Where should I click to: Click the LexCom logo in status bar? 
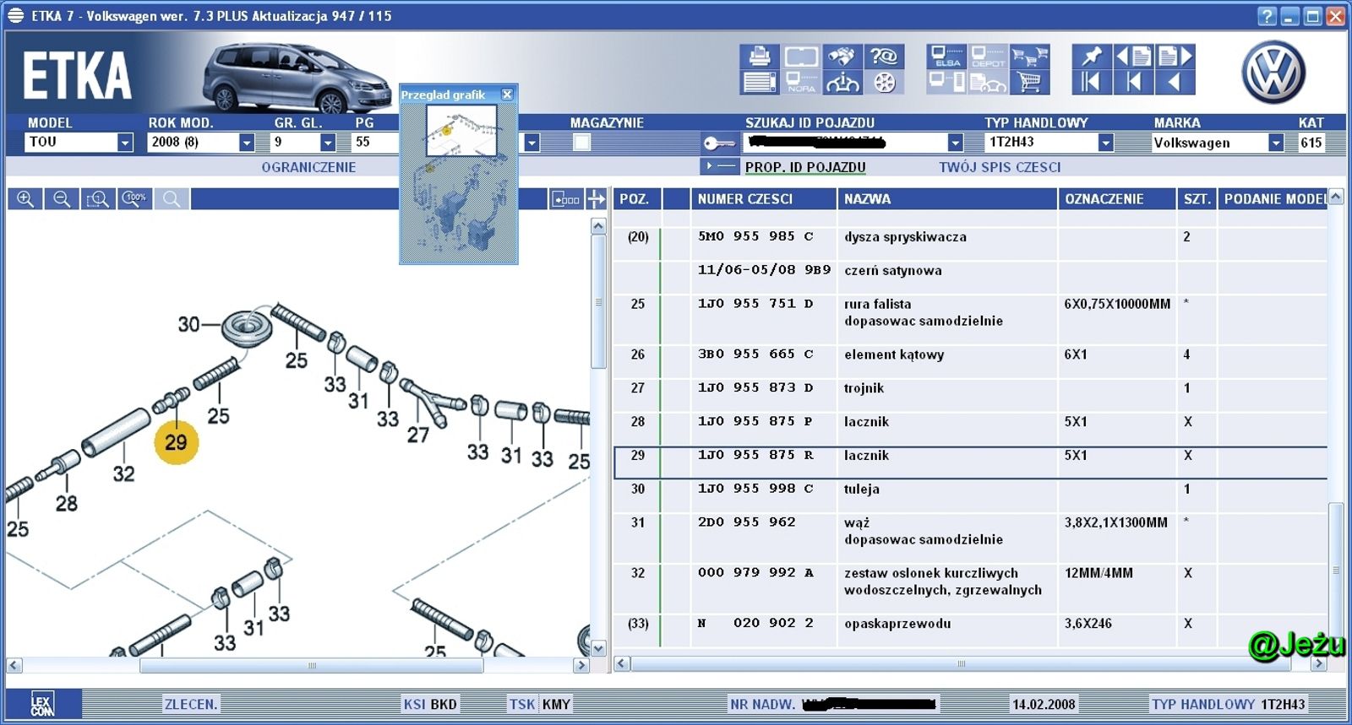coord(42,704)
